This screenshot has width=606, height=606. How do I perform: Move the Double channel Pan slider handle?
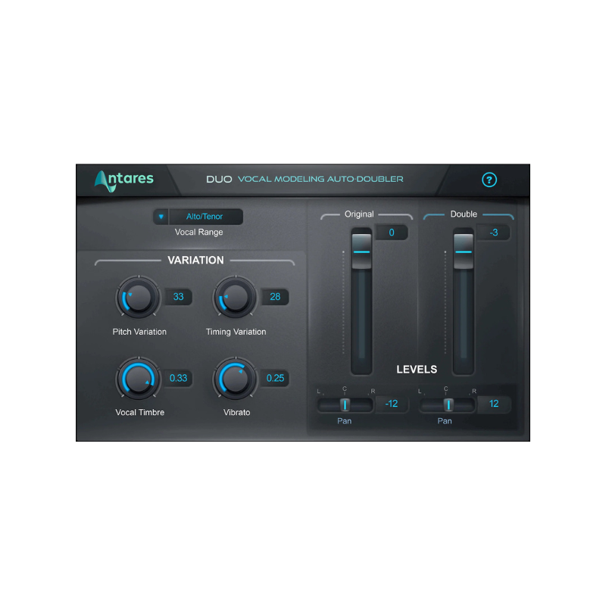point(449,404)
